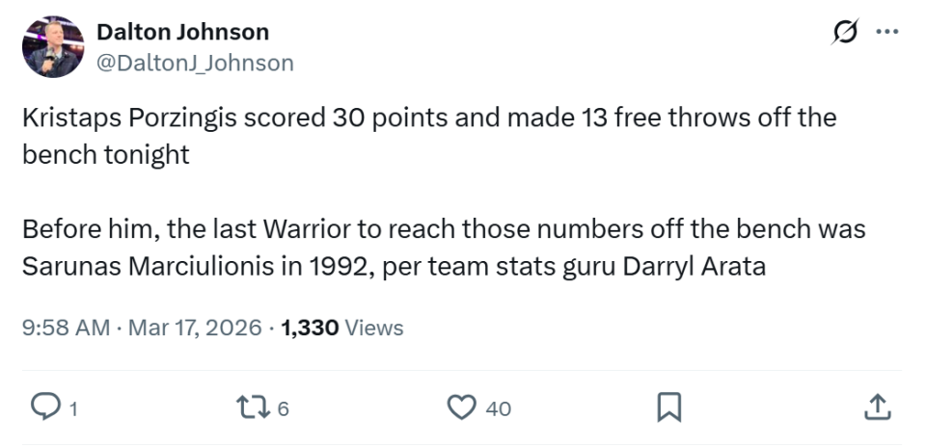Toggle the bookmark icon on this post
Image resolution: width=926 pixels, height=446 pixels.
point(667,408)
